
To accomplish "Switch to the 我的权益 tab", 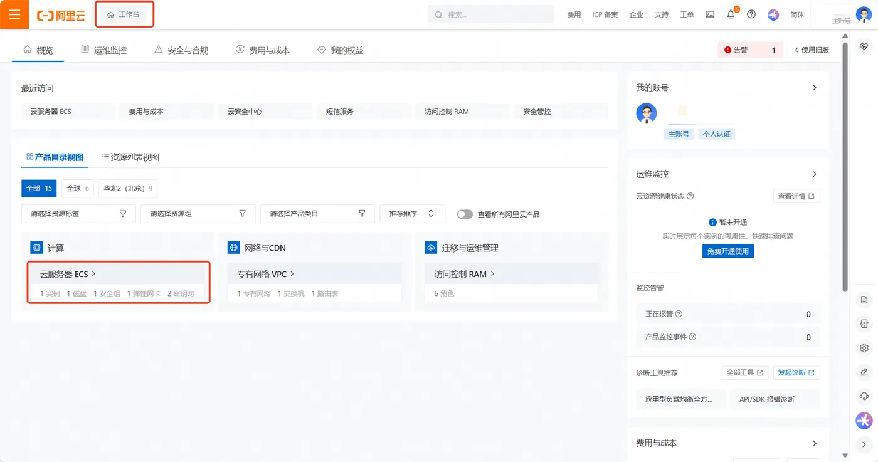I will pos(341,50).
